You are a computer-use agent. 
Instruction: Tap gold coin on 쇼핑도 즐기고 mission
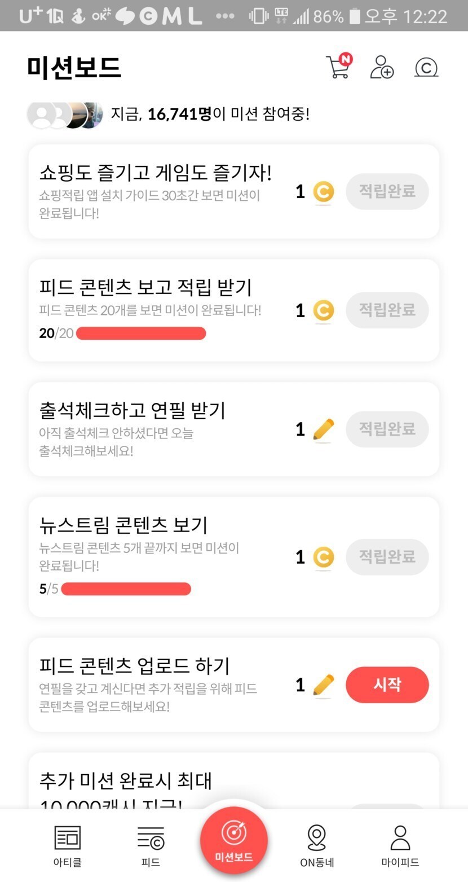[x=323, y=192]
